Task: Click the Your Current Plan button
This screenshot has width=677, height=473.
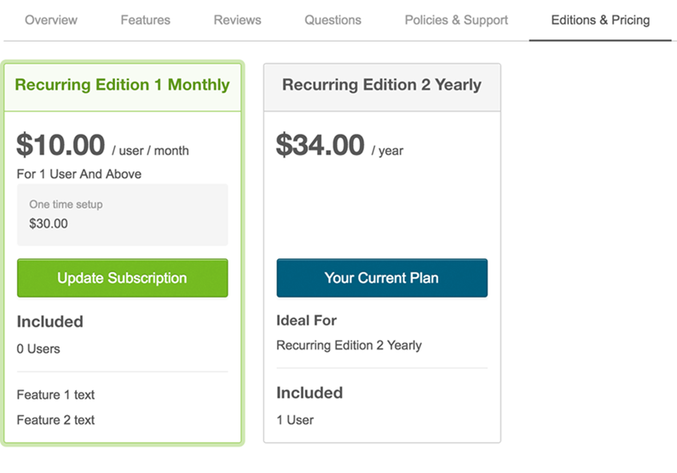Action: click(382, 278)
